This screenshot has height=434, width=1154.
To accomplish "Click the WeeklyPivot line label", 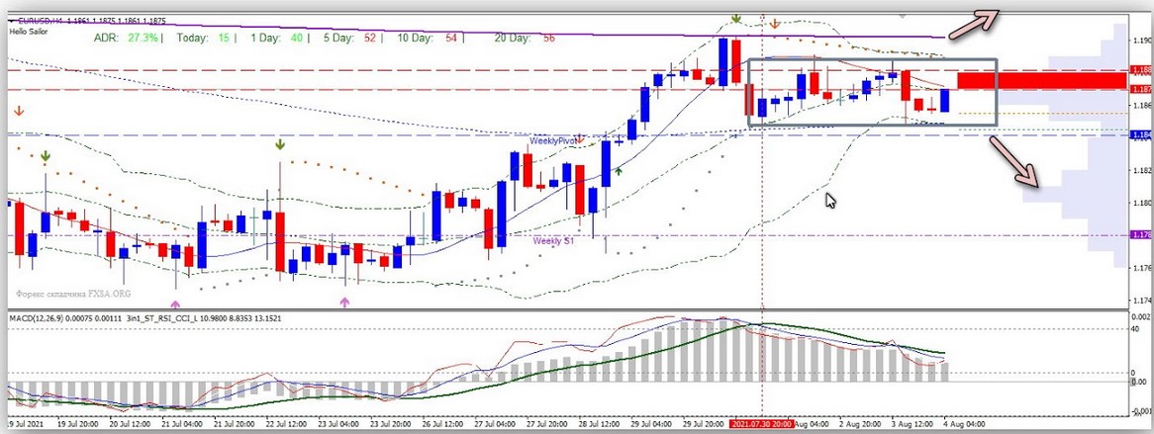I will coord(552,141).
